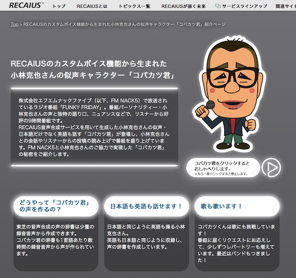Click the voice dictionary explanation card text
296x278 pixels.
coord(55,240)
